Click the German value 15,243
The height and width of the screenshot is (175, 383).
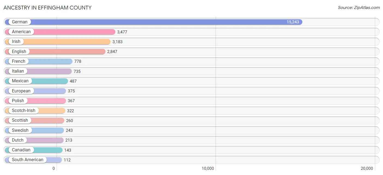click(293, 22)
